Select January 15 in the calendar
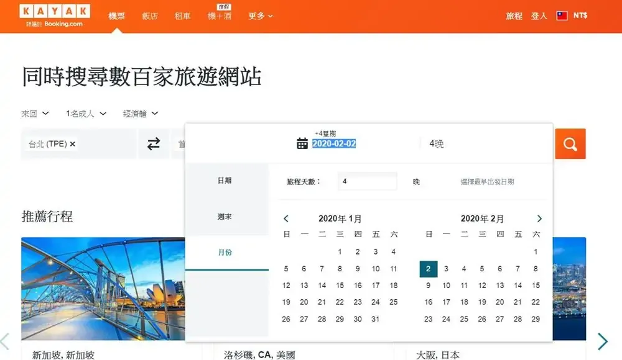622x360 pixels. [x=340, y=286]
